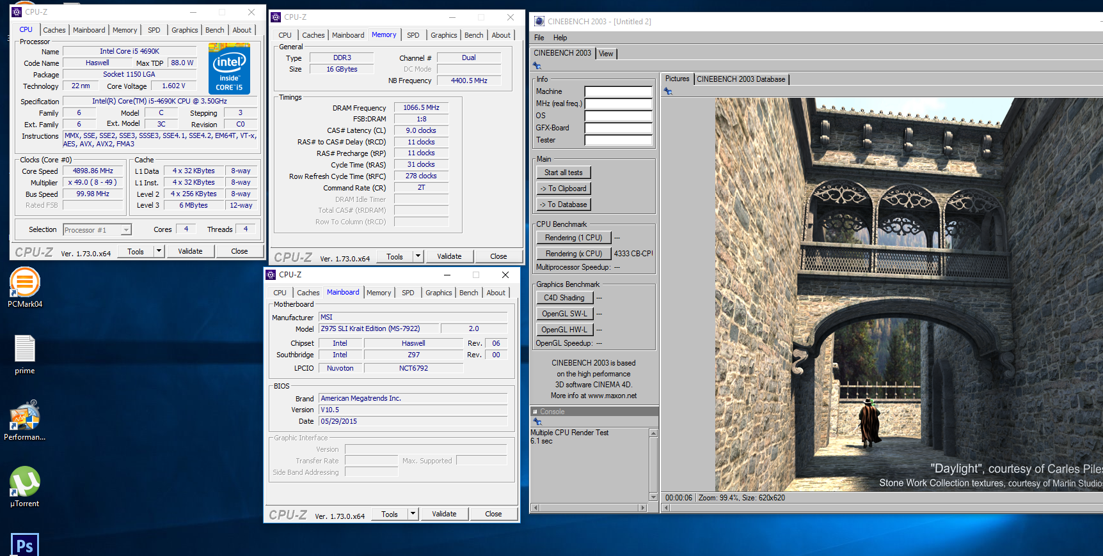Screen dimensions: 1103x556
Task: Click console scrollbar down arrow
Action: 653,497
